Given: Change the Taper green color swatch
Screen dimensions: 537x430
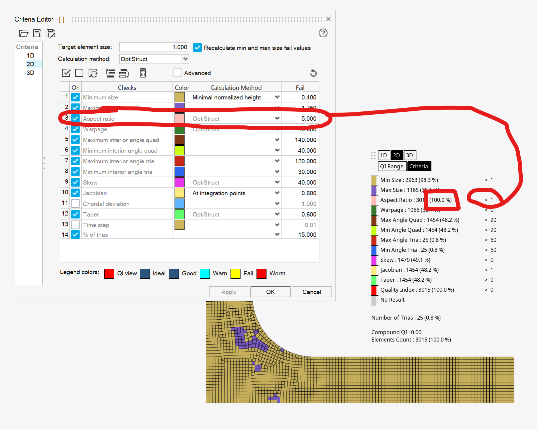Looking at the screenshot, I should coord(180,215).
